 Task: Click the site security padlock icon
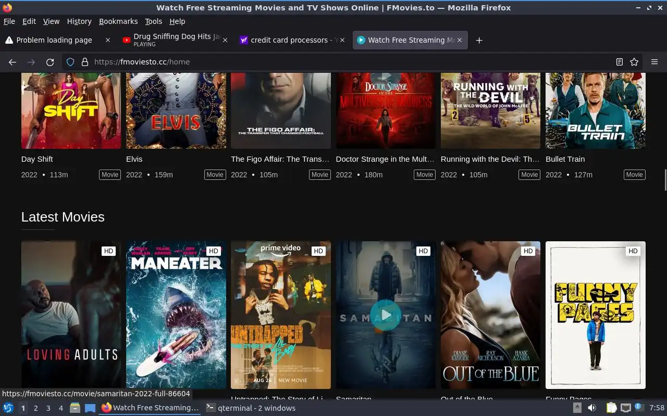(85, 62)
